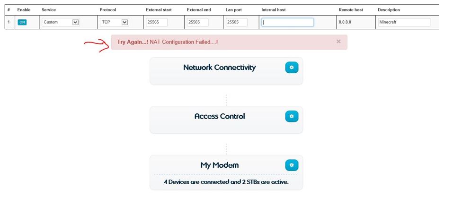Expand the Protocol TCP dropdown
The image size is (453, 197).
[115, 22]
